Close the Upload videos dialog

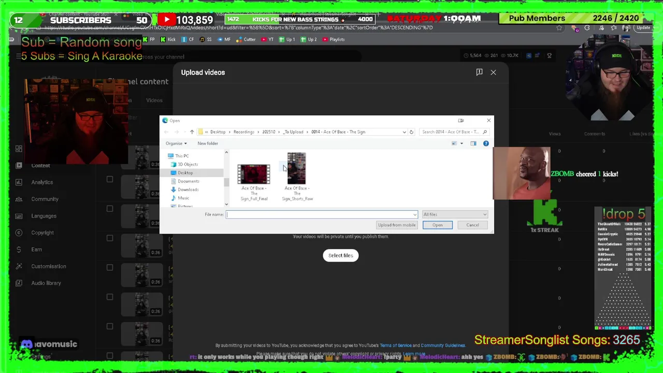[x=493, y=73]
